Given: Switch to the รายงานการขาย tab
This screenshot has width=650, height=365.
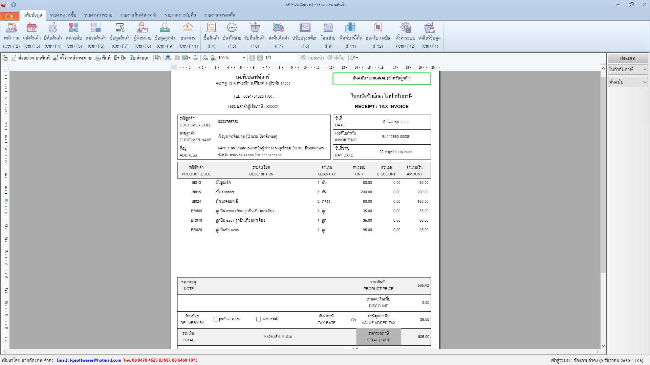Looking at the screenshot, I should (x=98, y=15).
